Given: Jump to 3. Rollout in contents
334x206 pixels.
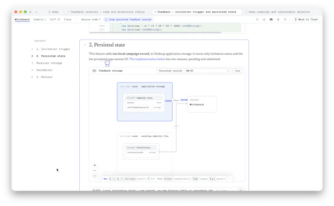Looking at the screenshot, I should point(44,77).
